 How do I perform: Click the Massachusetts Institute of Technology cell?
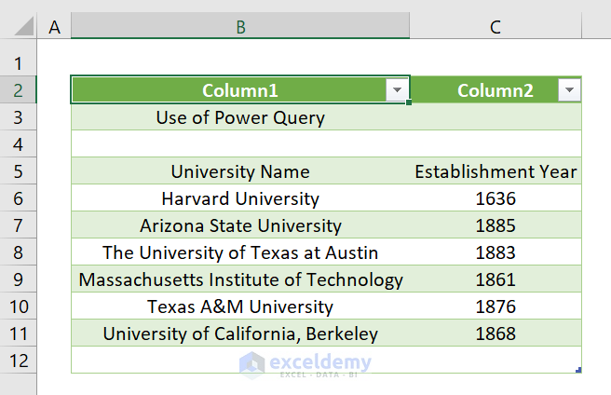240,279
